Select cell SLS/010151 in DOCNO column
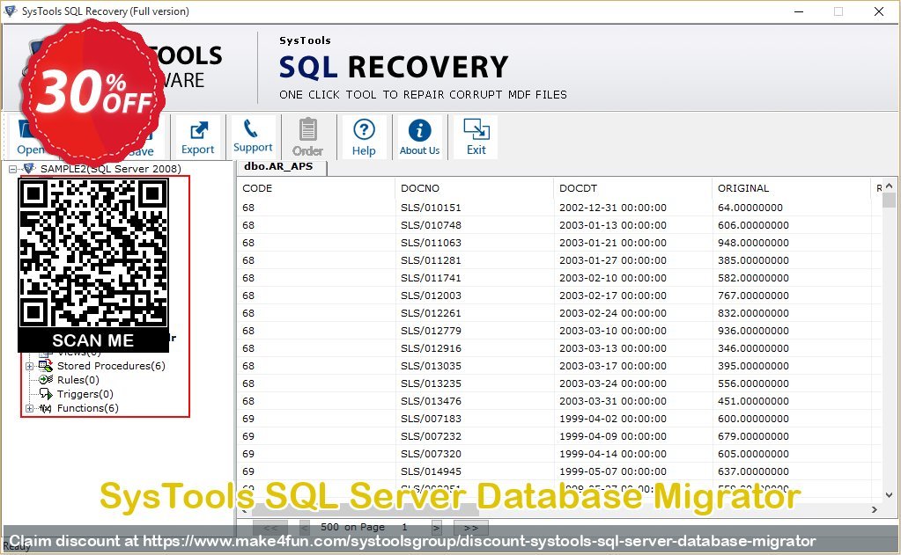 click(431, 208)
